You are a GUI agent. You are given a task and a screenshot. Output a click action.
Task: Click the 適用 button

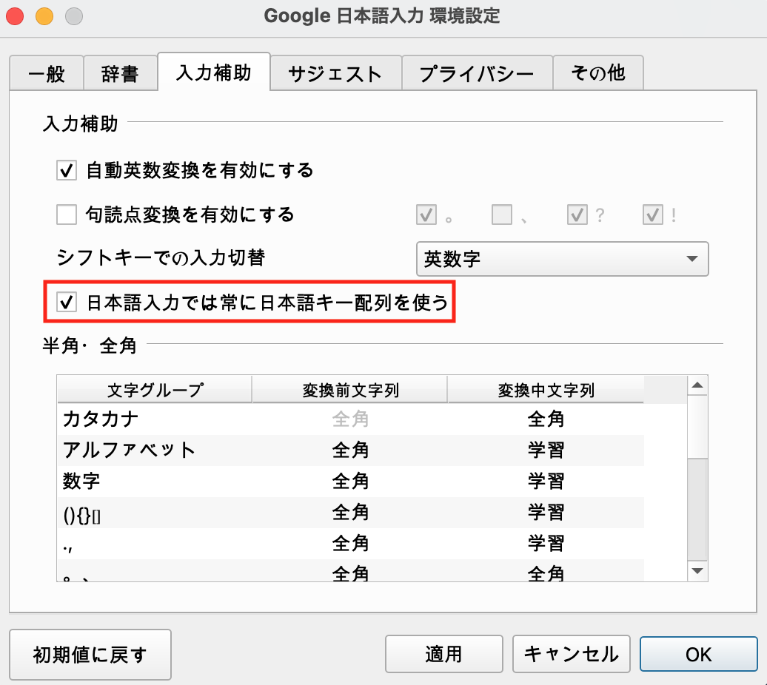click(443, 654)
